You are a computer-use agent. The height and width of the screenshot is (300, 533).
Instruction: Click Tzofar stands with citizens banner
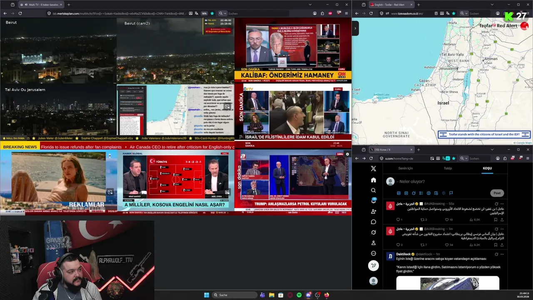click(x=484, y=134)
